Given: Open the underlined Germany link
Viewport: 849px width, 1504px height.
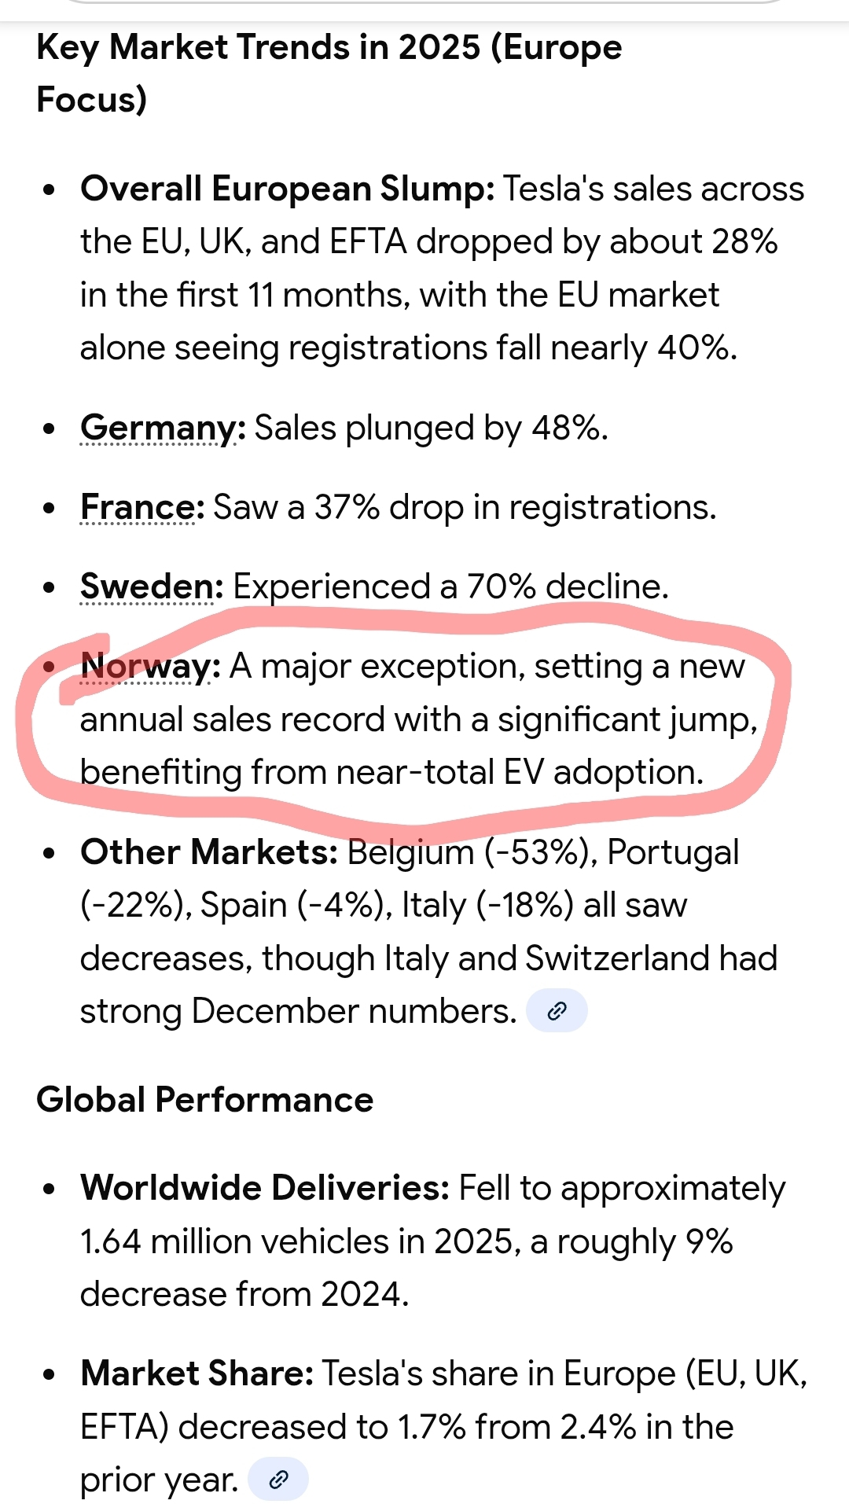Looking at the screenshot, I should coord(157,428).
